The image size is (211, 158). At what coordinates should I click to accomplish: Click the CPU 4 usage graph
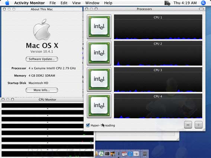(158, 106)
